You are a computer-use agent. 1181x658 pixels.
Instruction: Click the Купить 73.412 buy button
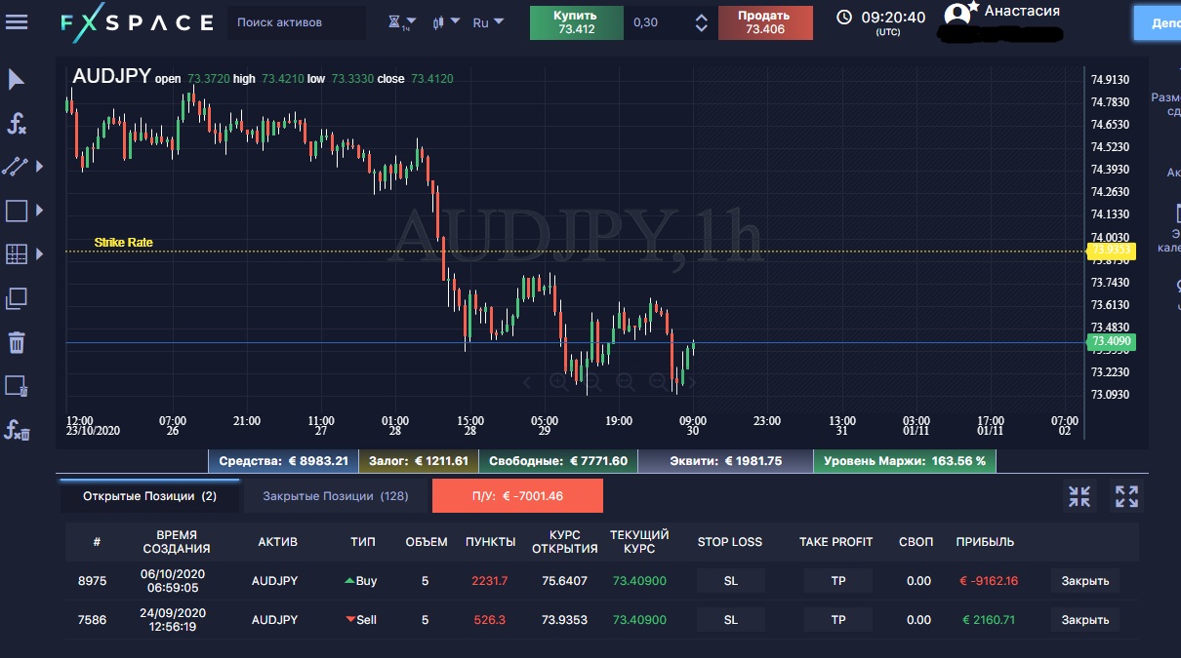point(577,22)
